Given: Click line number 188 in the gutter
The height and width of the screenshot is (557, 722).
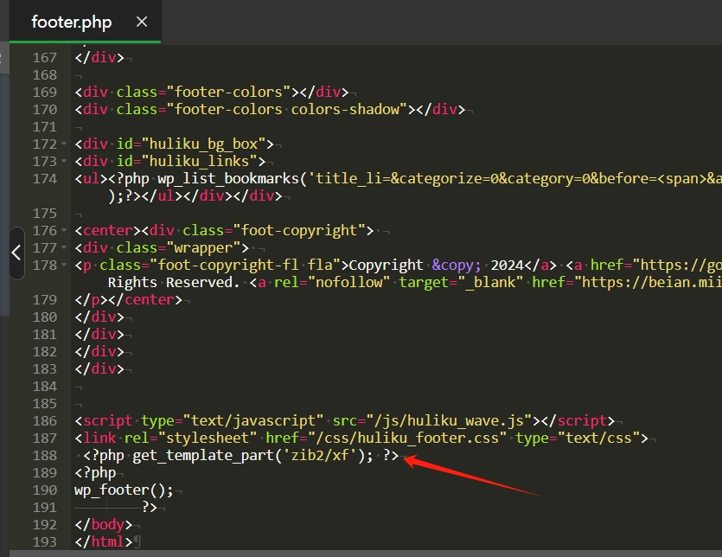Looking at the screenshot, I should coord(43,456).
